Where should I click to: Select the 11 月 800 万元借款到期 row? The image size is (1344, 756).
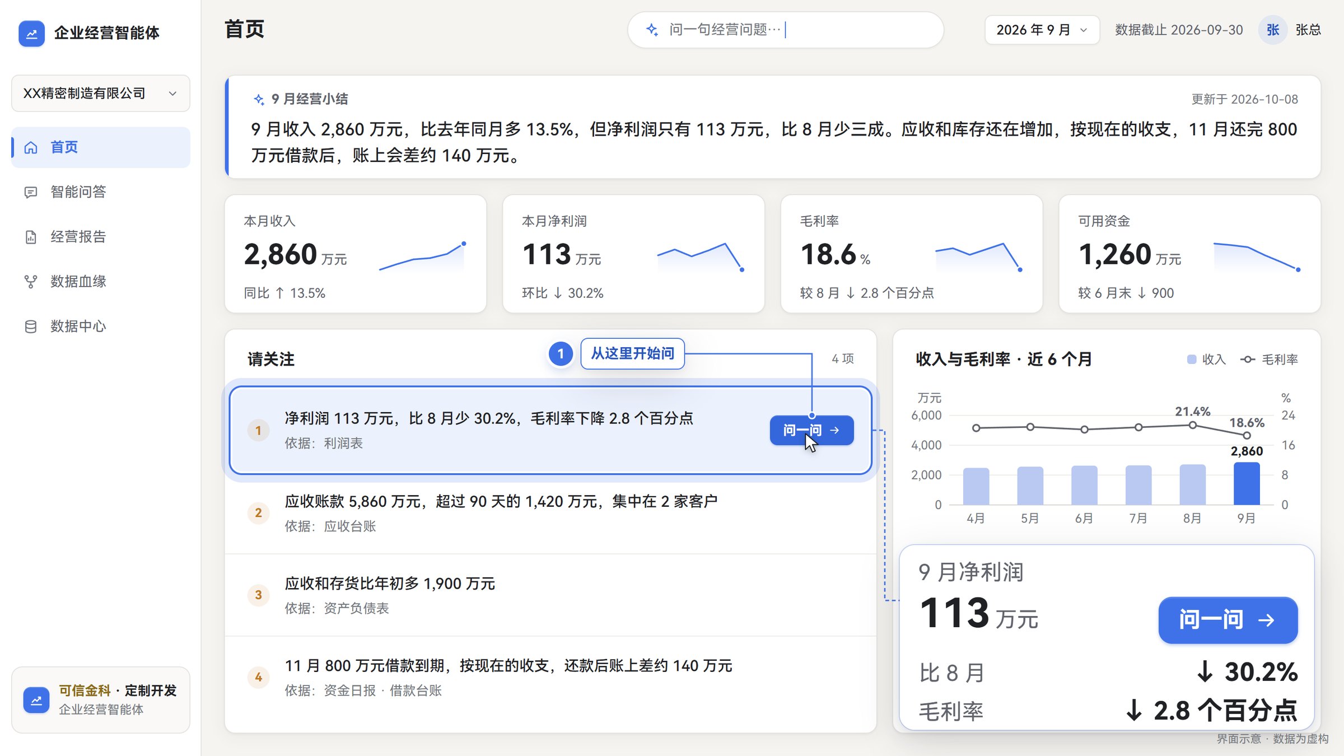click(550, 678)
